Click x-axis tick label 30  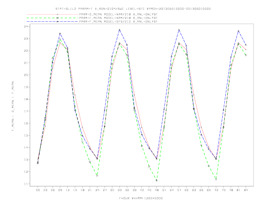click(112, 190)
